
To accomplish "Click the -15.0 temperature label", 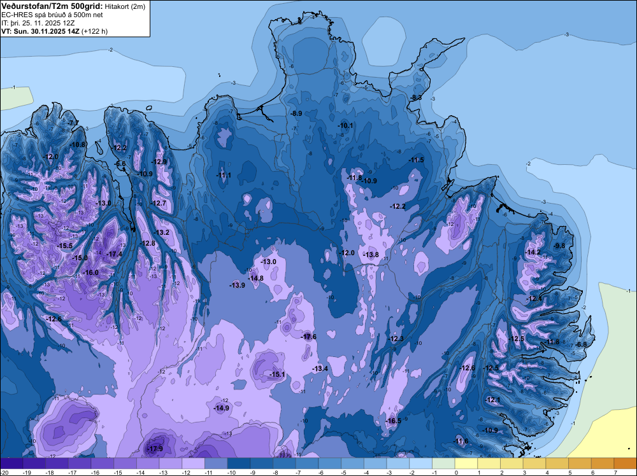I will point(80,258).
